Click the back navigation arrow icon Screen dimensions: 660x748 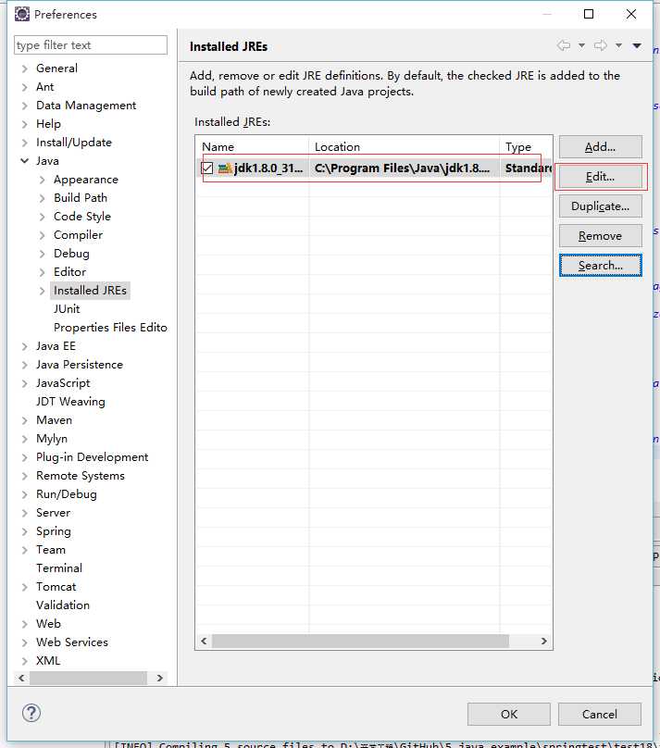click(564, 45)
